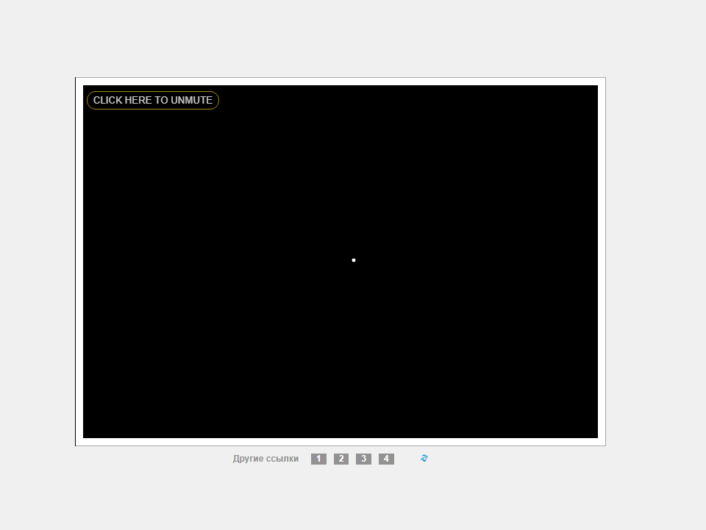The image size is (706, 530).
Task: Open alternate stream link 1
Action: click(x=318, y=459)
